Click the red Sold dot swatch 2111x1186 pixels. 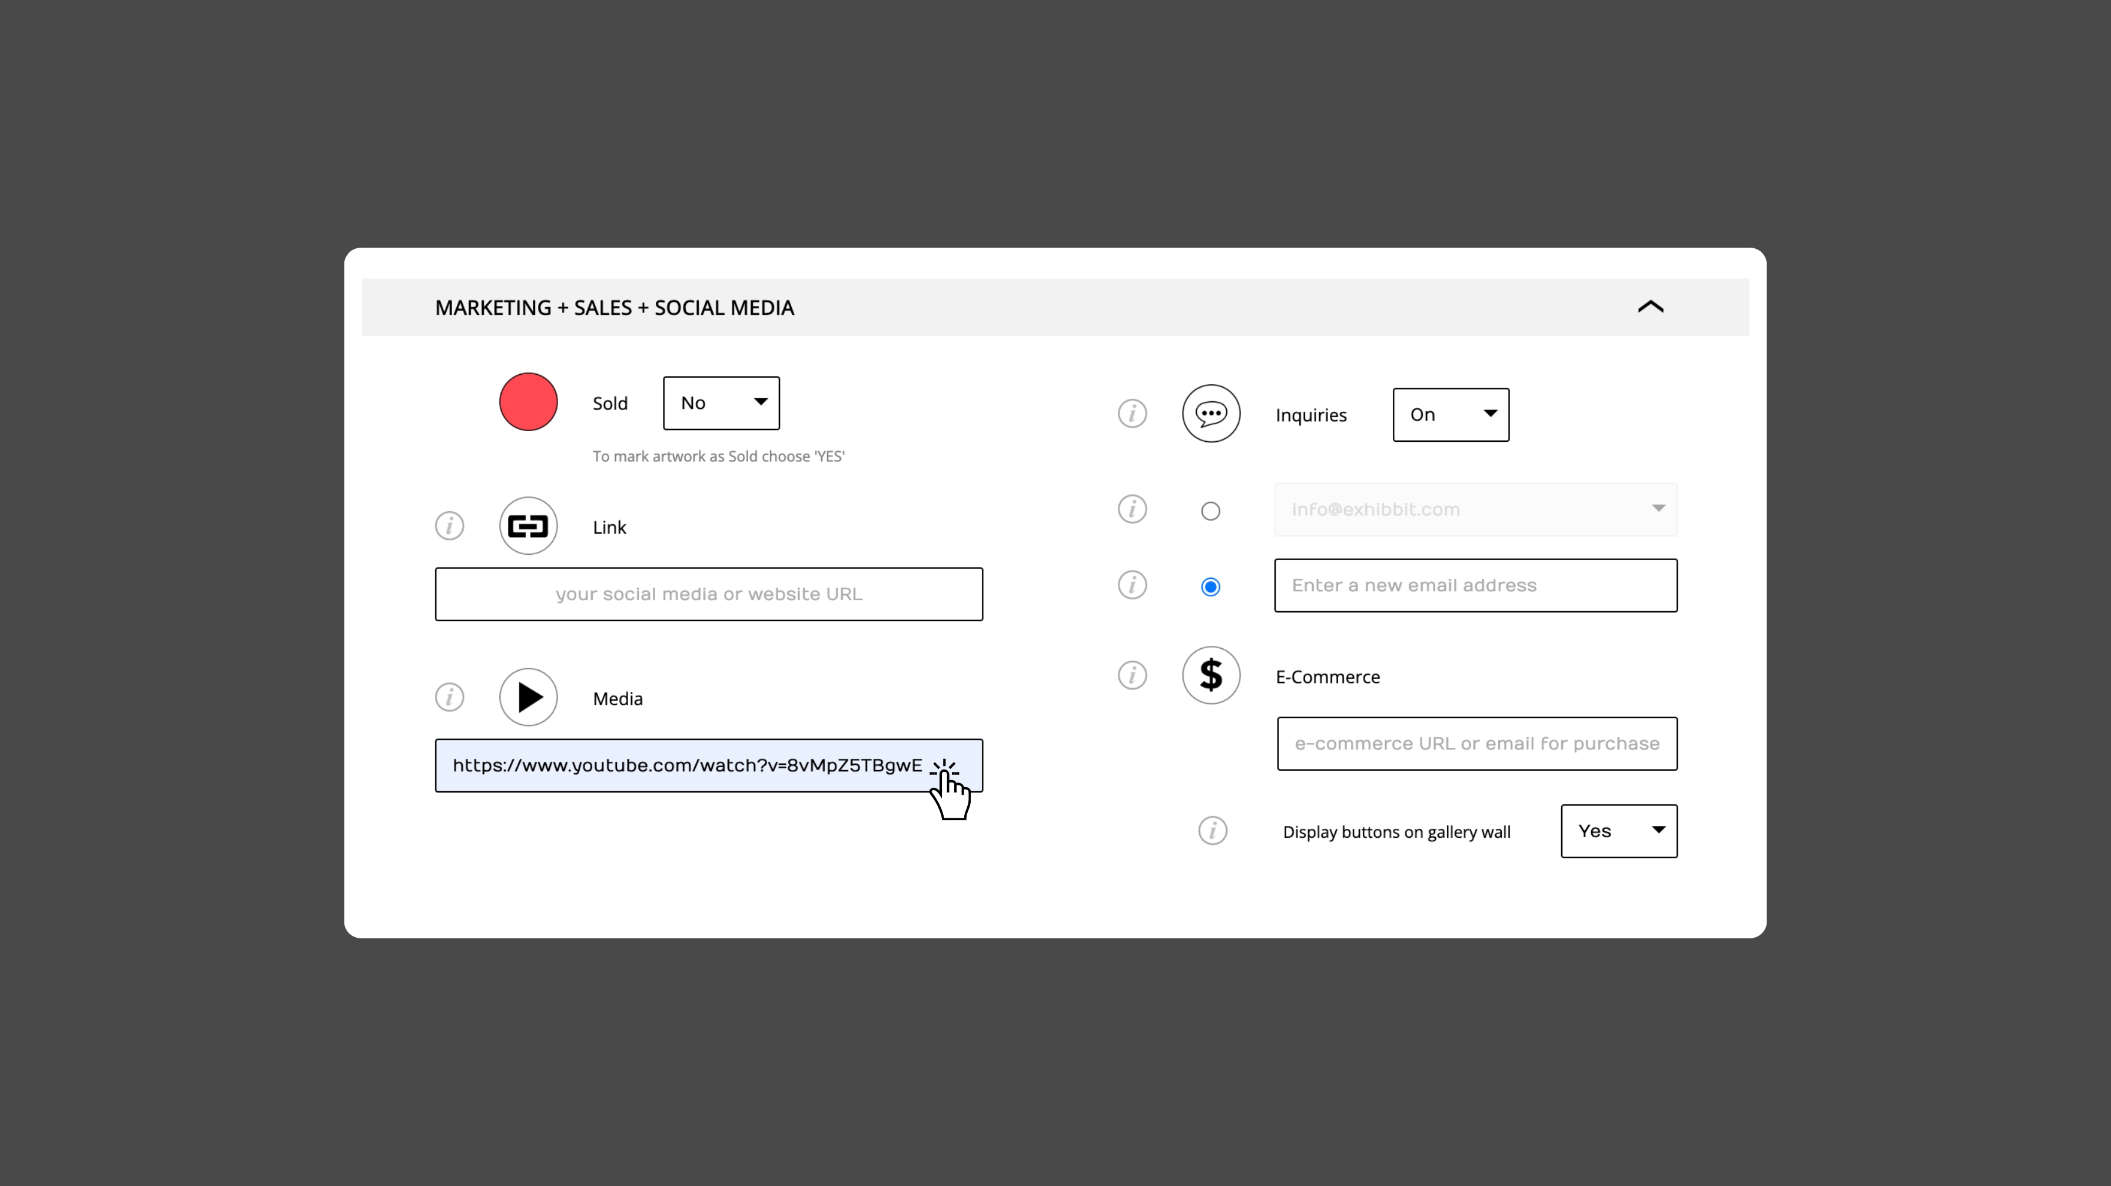tap(527, 402)
